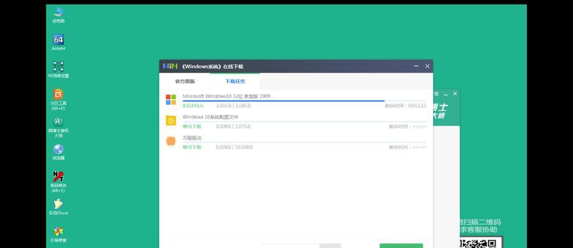This screenshot has width=573, height=248.
Task: Click the WIN logo in title bar
Action: coord(170,66)
